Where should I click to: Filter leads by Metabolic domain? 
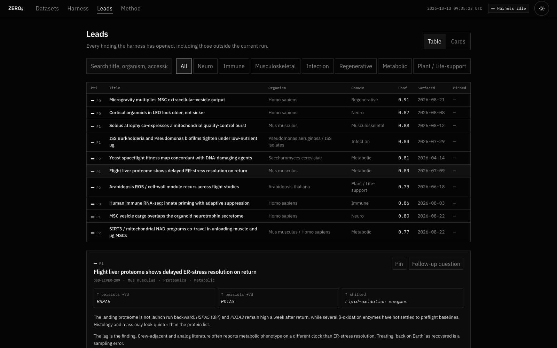tap(395, 66)
